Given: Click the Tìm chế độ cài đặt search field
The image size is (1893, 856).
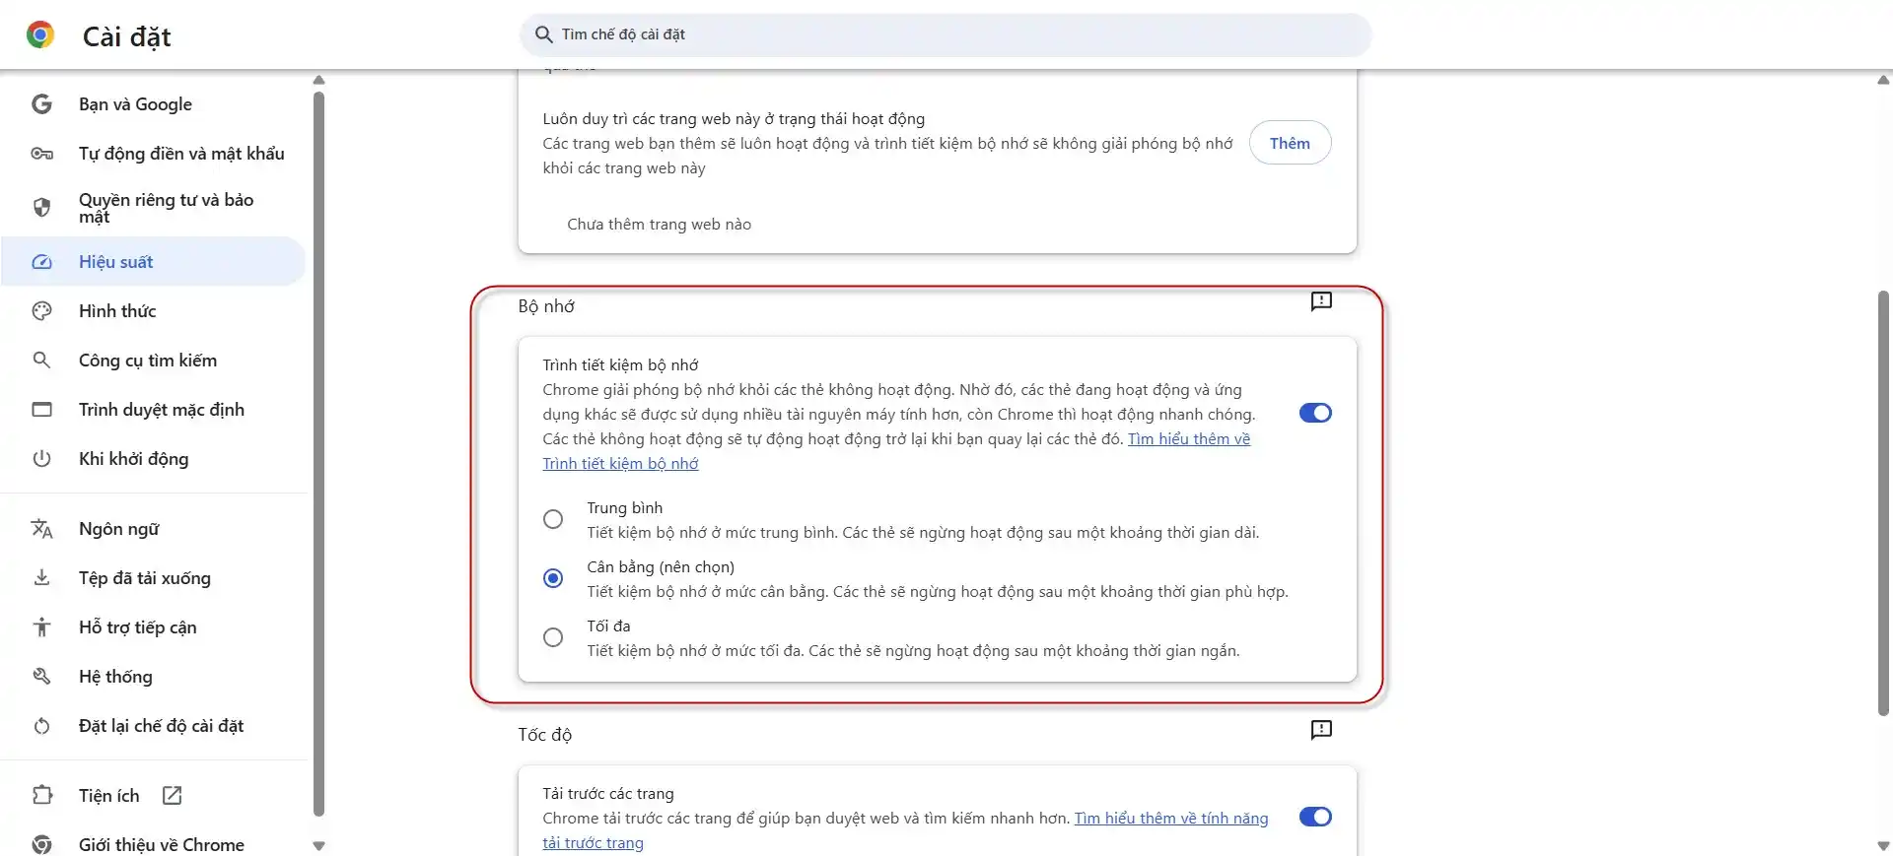Looking at the screenshot, I should coord(946,34).
